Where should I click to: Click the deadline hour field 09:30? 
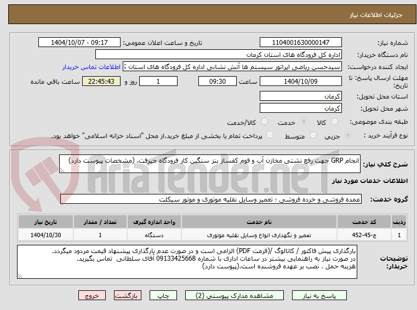[x=218, y=82]
